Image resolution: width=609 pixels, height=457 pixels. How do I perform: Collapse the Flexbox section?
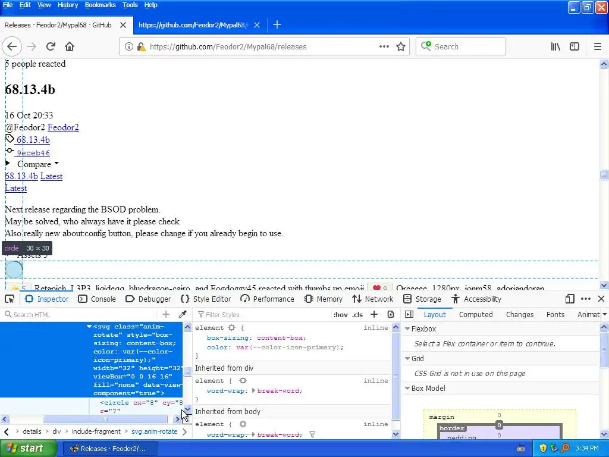point(407,328)
